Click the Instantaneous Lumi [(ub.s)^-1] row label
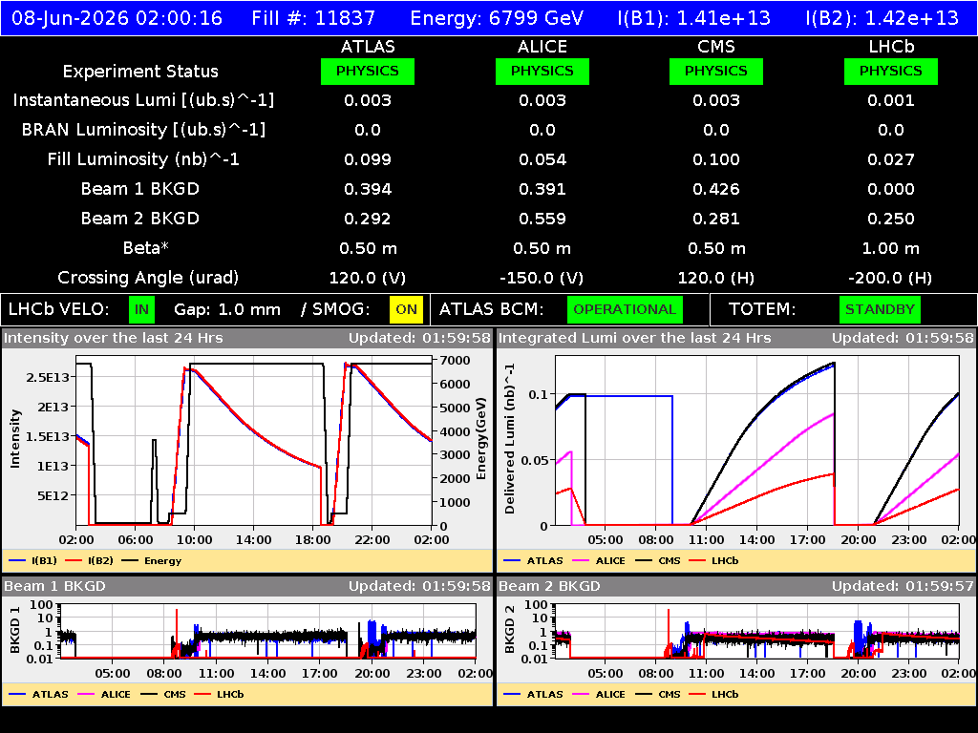 click(143, 100)
